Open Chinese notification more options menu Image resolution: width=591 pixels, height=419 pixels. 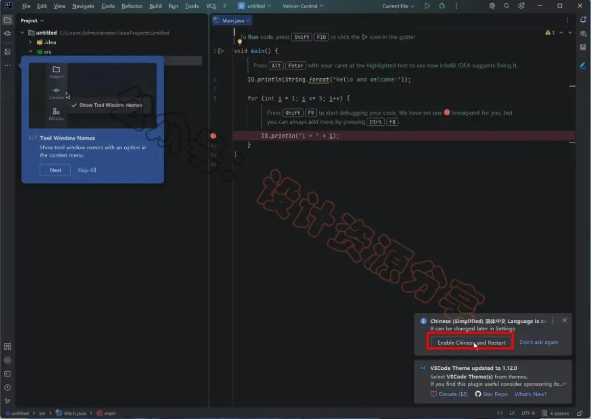pos(553,321)
